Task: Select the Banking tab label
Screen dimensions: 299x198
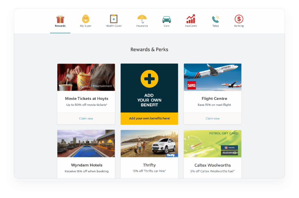Action: (239, 26)
